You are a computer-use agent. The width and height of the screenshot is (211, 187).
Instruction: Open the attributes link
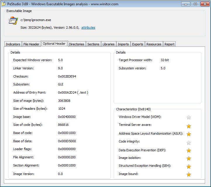tap(88, 28)
